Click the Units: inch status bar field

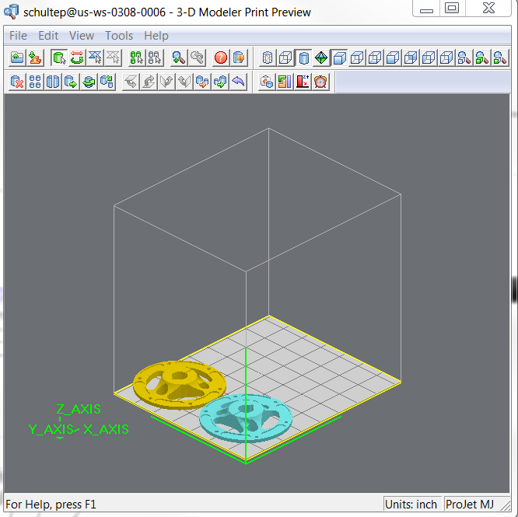(411, 505)
